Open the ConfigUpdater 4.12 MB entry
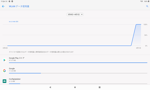 coord(75,80)
